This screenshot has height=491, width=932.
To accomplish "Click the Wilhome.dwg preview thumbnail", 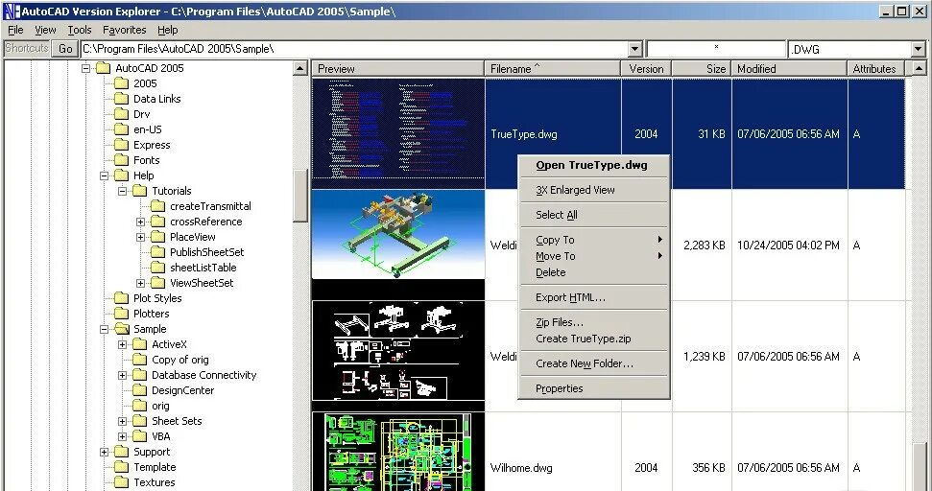I will click(x=398, y=452).
